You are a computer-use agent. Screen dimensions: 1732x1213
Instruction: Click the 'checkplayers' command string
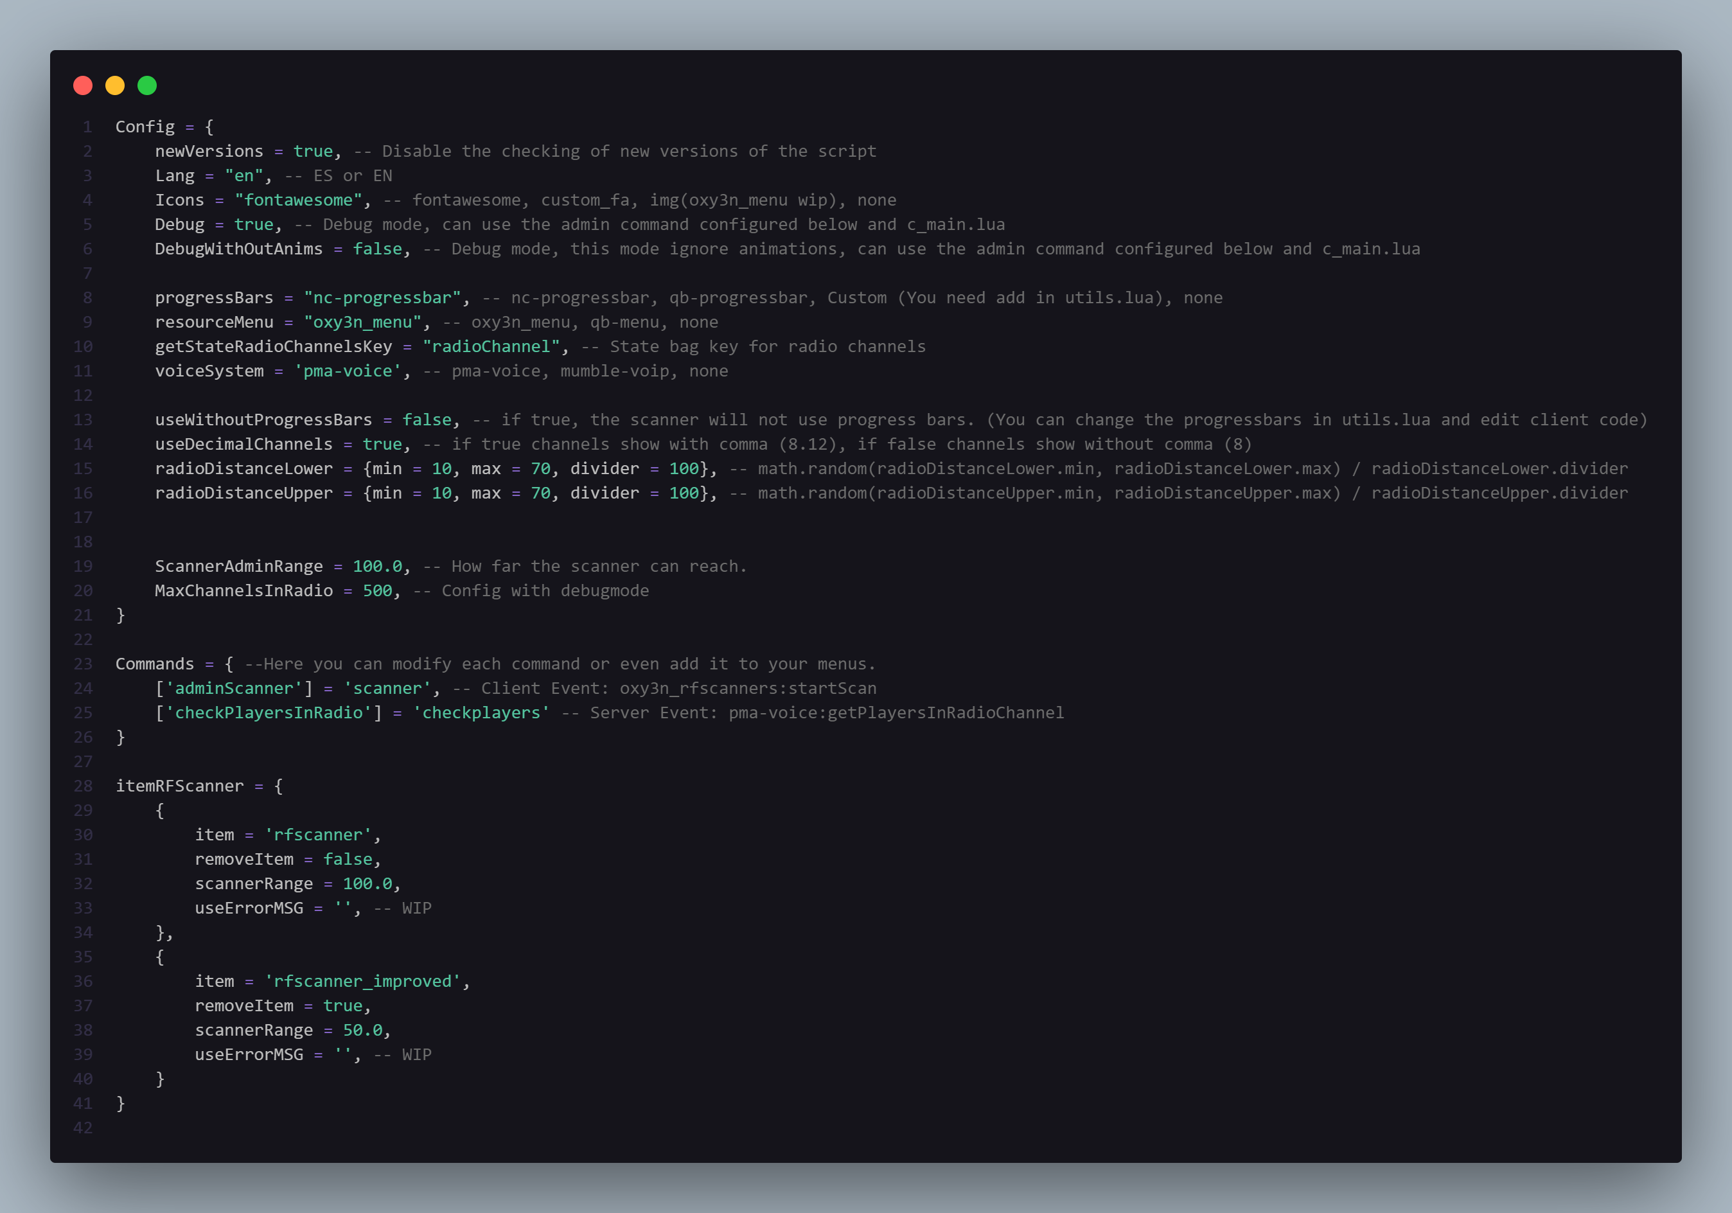click(x=481, y=713)
